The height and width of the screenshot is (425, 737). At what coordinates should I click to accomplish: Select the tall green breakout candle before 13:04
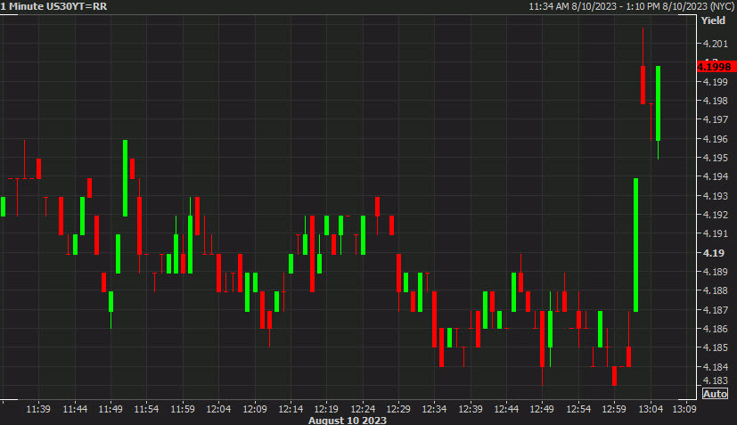636,245
